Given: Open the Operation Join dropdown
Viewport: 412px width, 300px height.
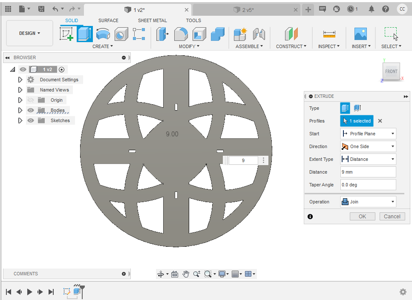Looking at the screenshot, I should click(x=368, y=202).
